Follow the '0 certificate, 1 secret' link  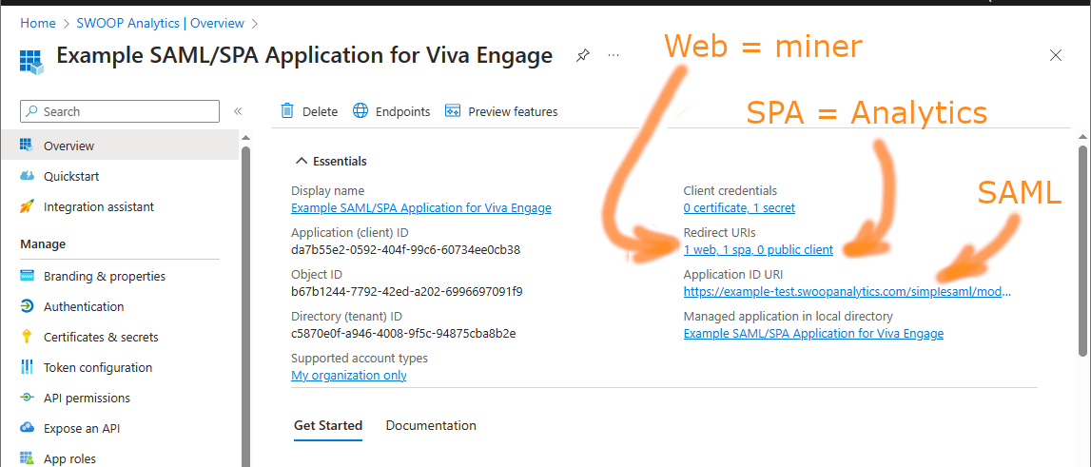click(x=739, y=207)
